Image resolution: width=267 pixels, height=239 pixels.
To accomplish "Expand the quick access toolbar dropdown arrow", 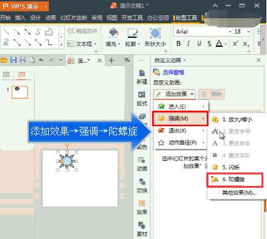I will [60, 60].
